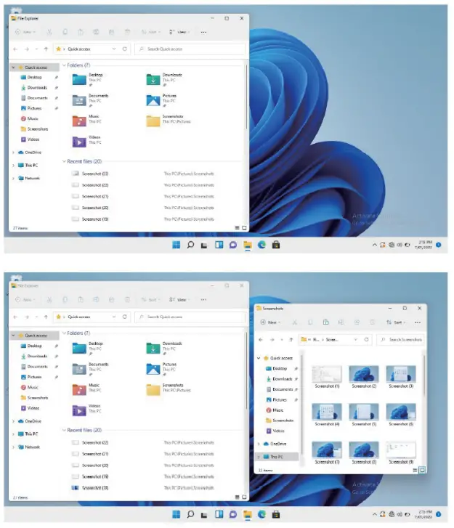This screenshot has width=454, height=528.
Task: Open the See more (...) menu in the Screenshots window
Action: pos(418,322)
